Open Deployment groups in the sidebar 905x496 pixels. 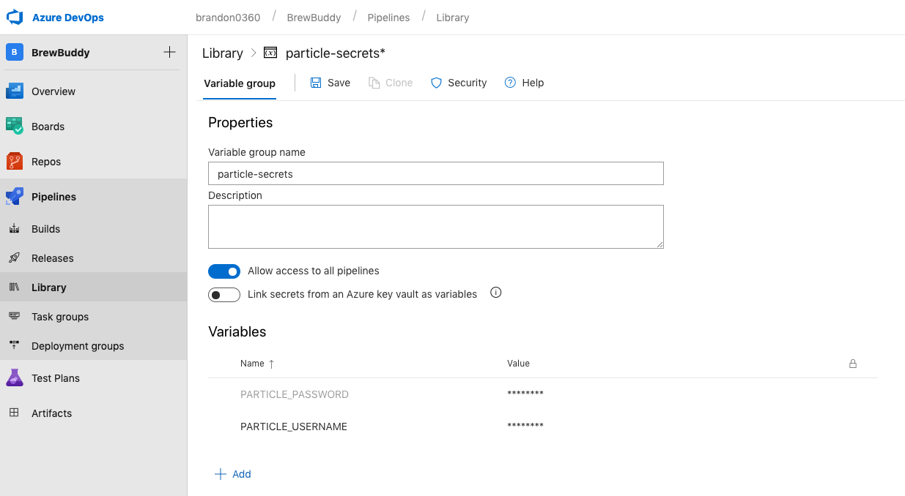tap(78, 346)
